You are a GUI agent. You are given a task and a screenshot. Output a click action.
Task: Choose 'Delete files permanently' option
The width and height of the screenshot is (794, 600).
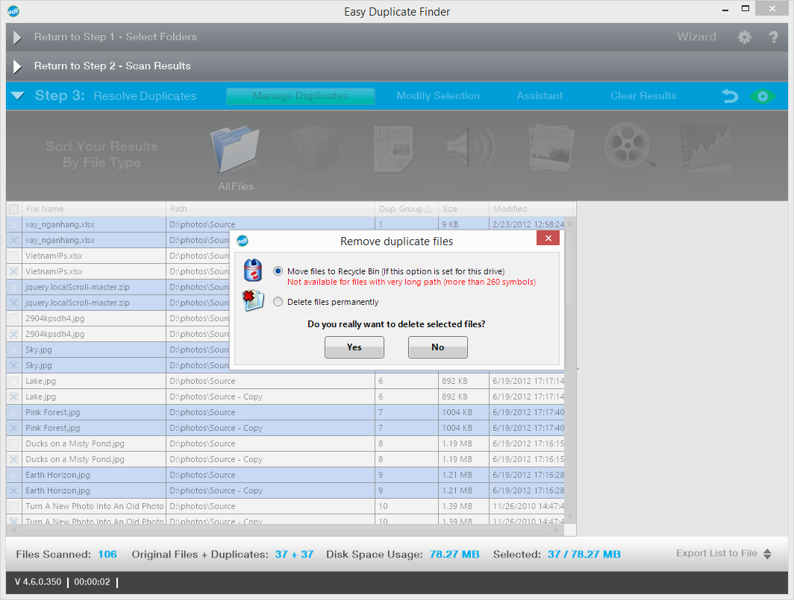(277, 301)
